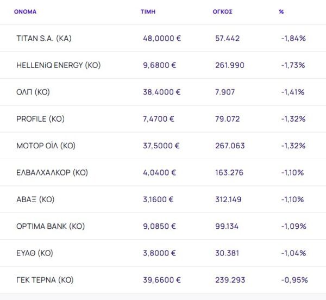Open TITAN S.A. (ΚΑ) stock link

point(44,39)
